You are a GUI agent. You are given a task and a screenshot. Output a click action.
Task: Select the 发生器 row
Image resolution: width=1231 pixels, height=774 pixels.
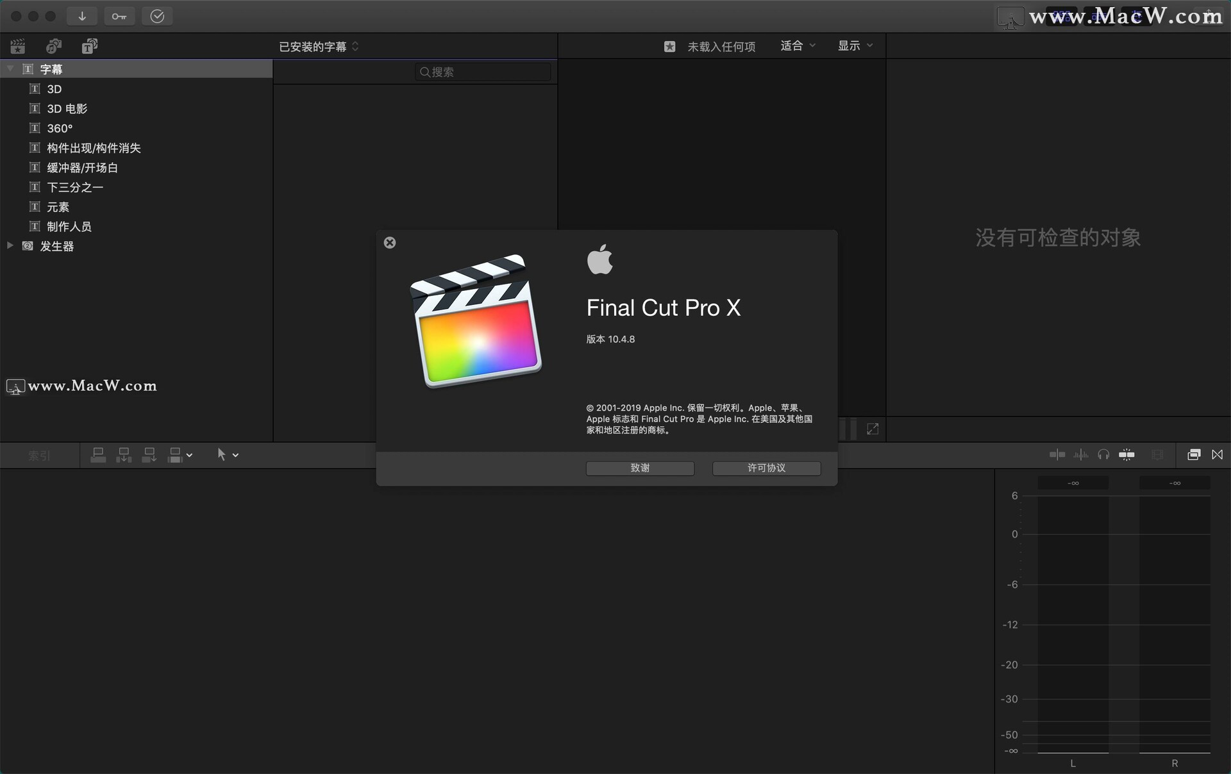coord(137,246)
